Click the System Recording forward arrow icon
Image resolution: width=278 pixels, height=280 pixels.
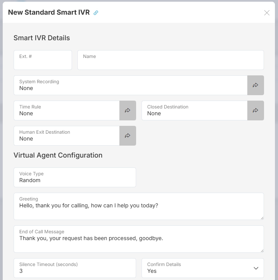click(255, 85)
